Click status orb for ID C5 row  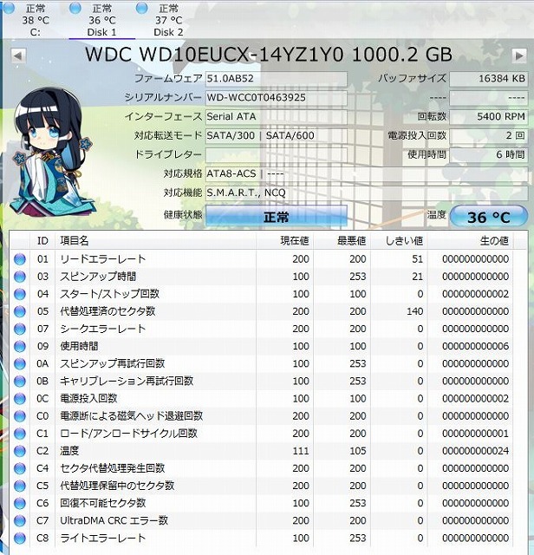pyautogui.click(x=20, y=486)
